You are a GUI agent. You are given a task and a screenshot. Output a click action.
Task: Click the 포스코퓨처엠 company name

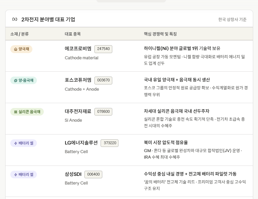click(x=78, y=80)
